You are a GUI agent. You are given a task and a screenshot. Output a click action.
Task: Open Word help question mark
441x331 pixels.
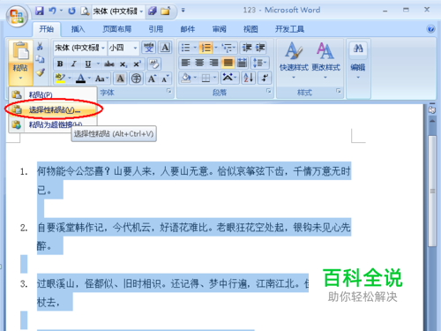pyautogui.click(x=430, y=29)
